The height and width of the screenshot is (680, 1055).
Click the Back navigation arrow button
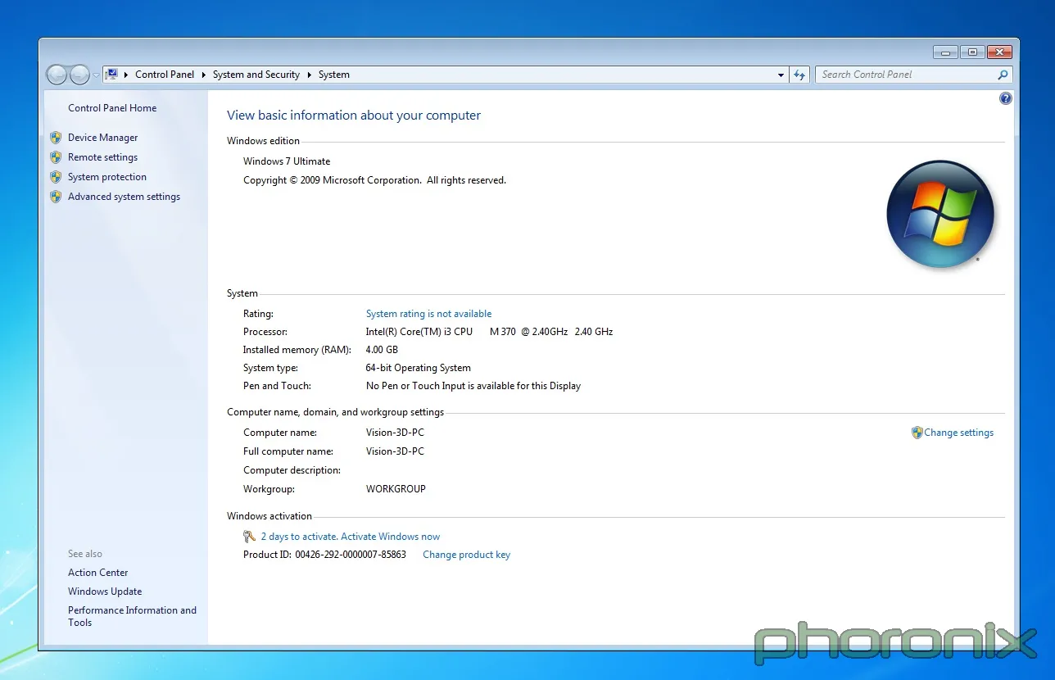[57, 75]
